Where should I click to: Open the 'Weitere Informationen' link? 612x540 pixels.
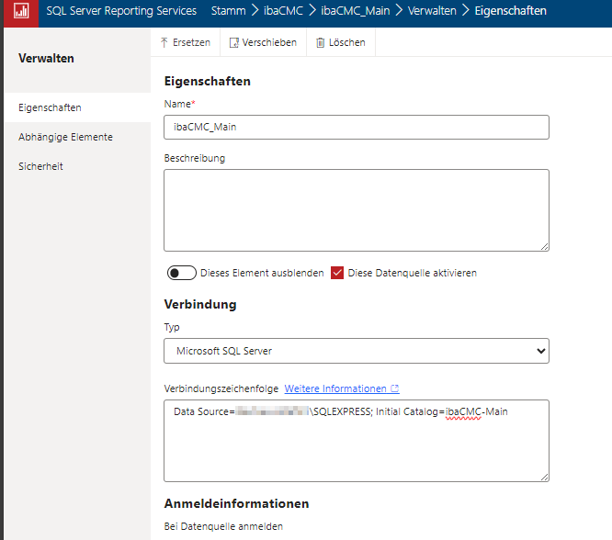[x=335, y=388]
